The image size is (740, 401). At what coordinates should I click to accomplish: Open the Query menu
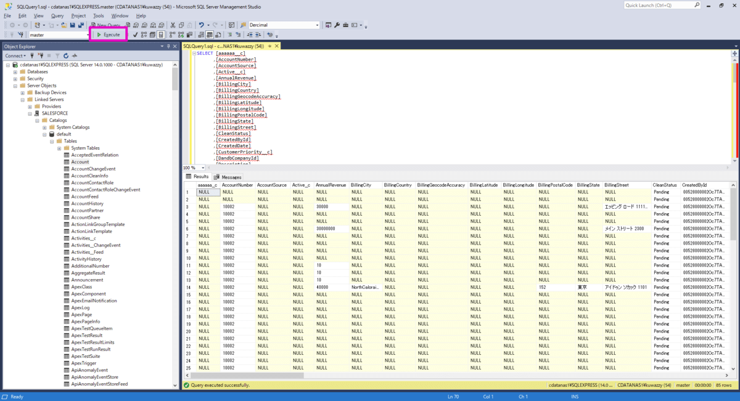coord(57,15)
